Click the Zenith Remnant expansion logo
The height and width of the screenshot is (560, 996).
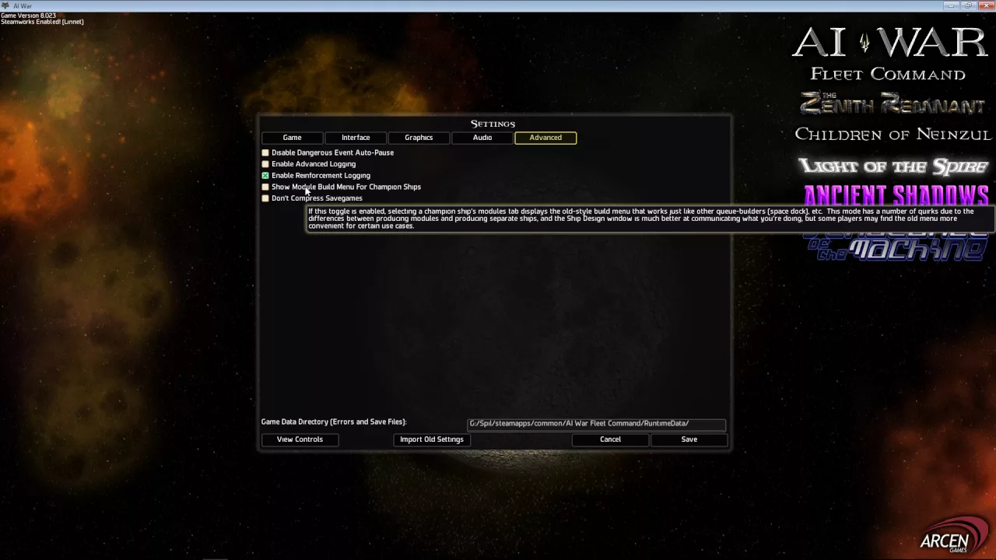pyautogui.click(x=893, y=103)
